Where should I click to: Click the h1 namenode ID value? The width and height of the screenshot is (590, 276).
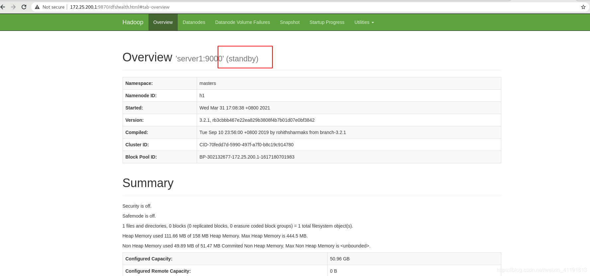coord(202,96)
